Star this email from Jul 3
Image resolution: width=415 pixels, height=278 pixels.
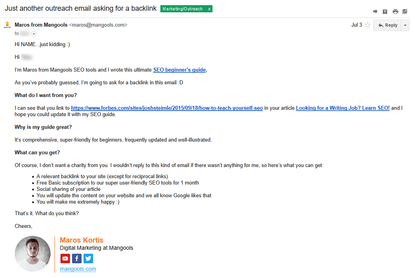tap(368, 25)
